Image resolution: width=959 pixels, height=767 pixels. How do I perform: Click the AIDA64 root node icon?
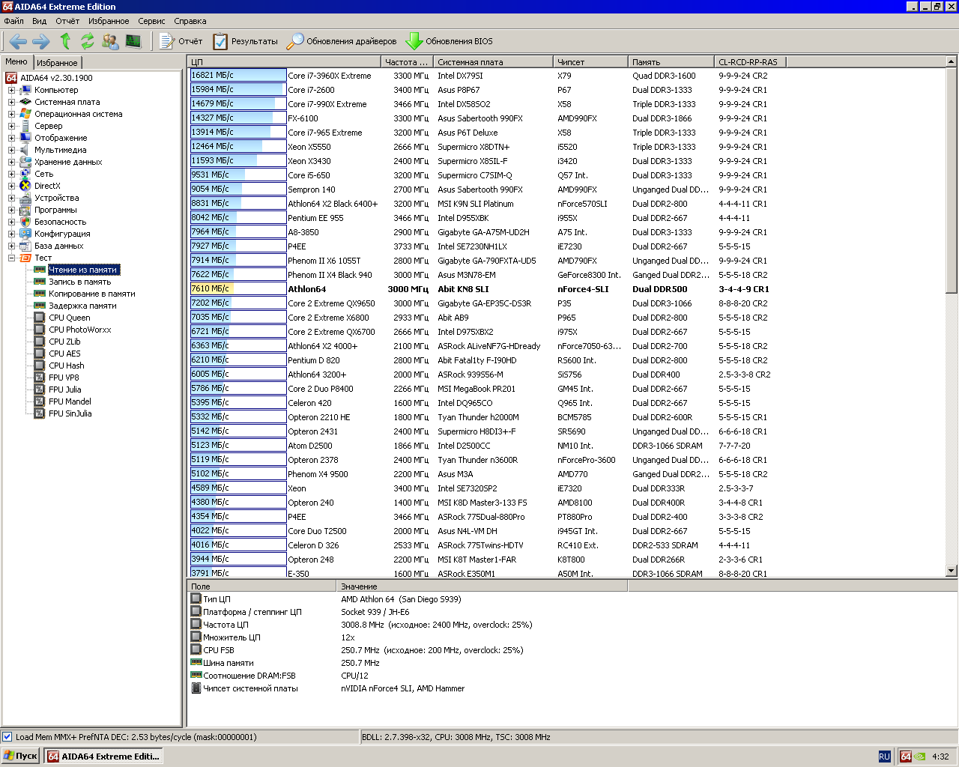pyautogui.click(x=11, y=78)
